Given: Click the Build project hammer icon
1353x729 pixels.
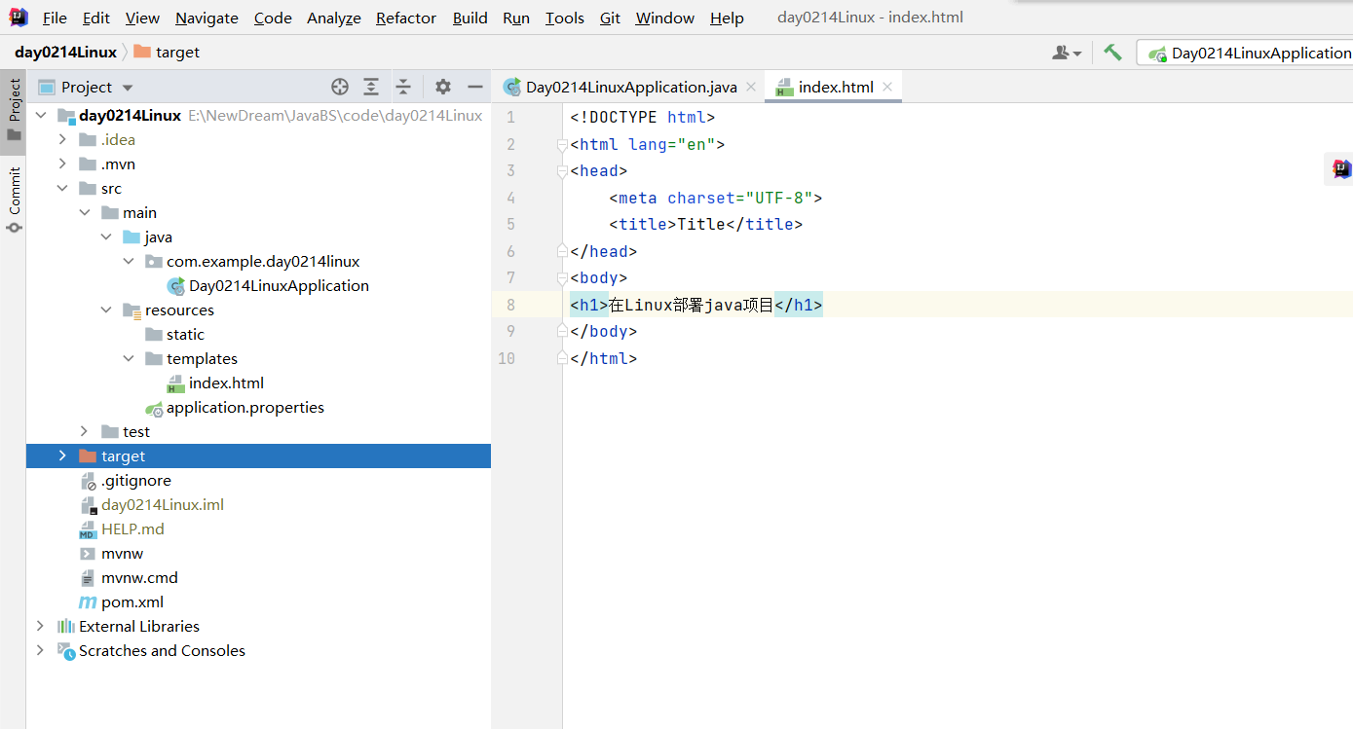Looking at the screenshot, I should point(1112,53).
